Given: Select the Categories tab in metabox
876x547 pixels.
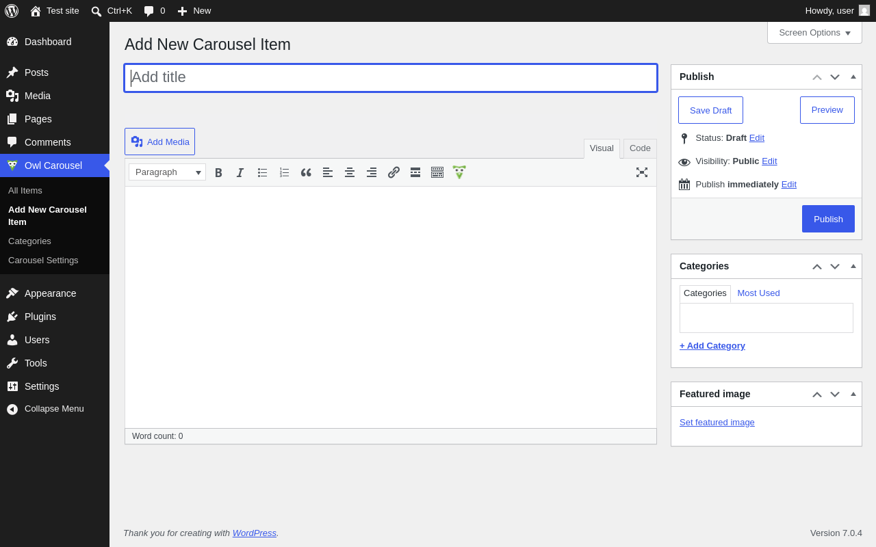Looking at the screenshot, I should 705,293.
